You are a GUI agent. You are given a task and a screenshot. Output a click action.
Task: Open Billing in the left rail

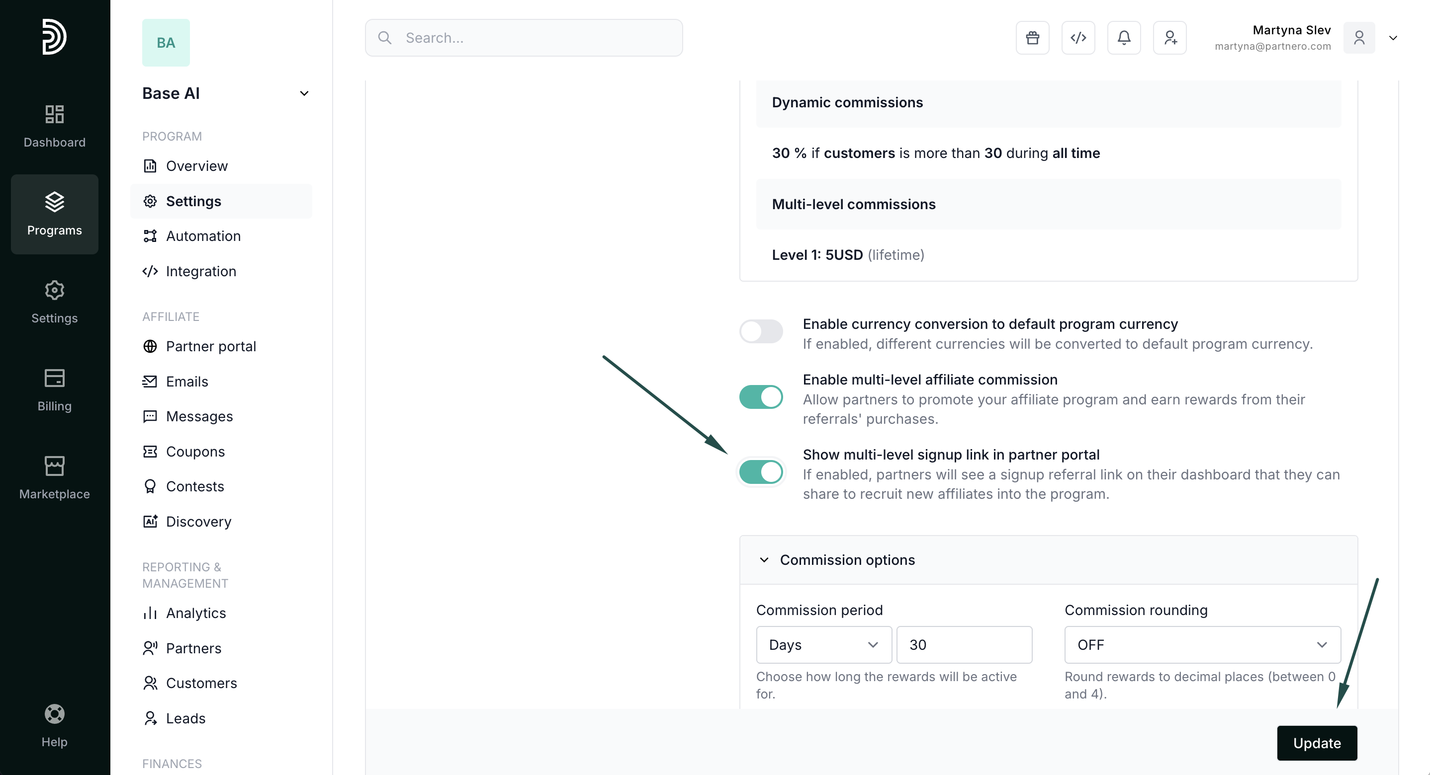(x=54, y=389)
